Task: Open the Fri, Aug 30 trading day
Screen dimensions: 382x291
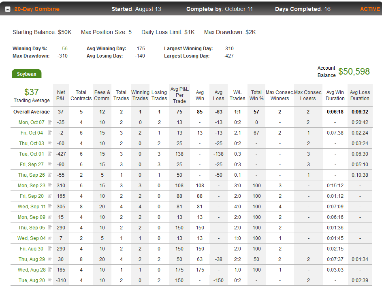Action: [32, 248]
